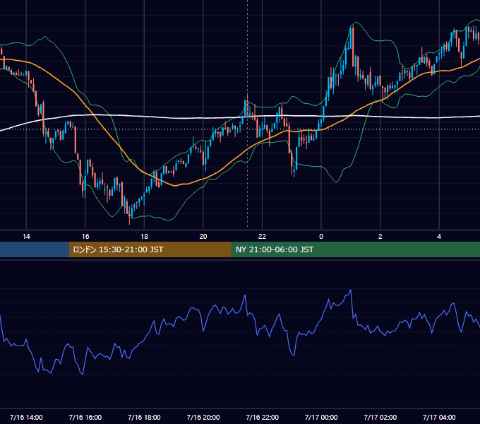Select the 7/17 04:00 date label
480x424 pixels.
pyautogui.click(x=439, y=417)
